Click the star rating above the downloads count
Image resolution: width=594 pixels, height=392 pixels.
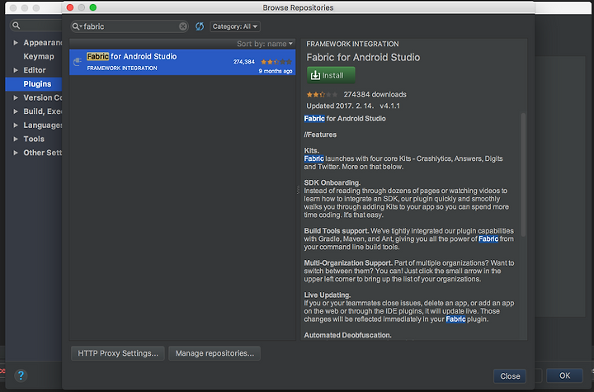pyautogui.click(x=322, y=94)
